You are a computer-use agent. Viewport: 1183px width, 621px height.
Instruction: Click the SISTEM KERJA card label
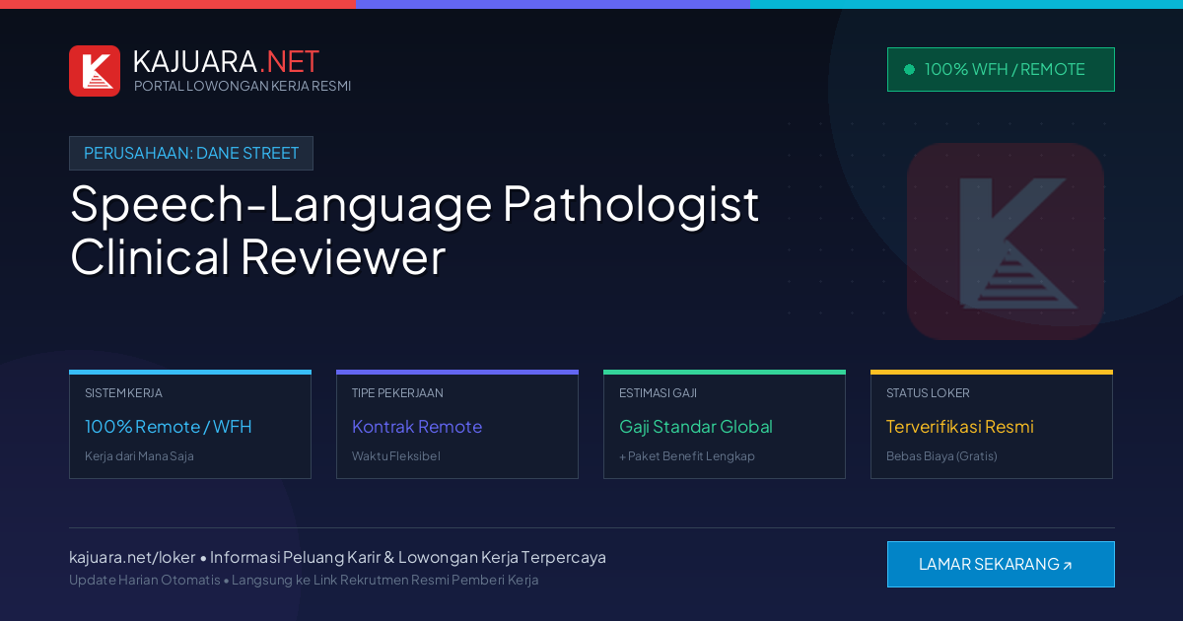[123, 393]
